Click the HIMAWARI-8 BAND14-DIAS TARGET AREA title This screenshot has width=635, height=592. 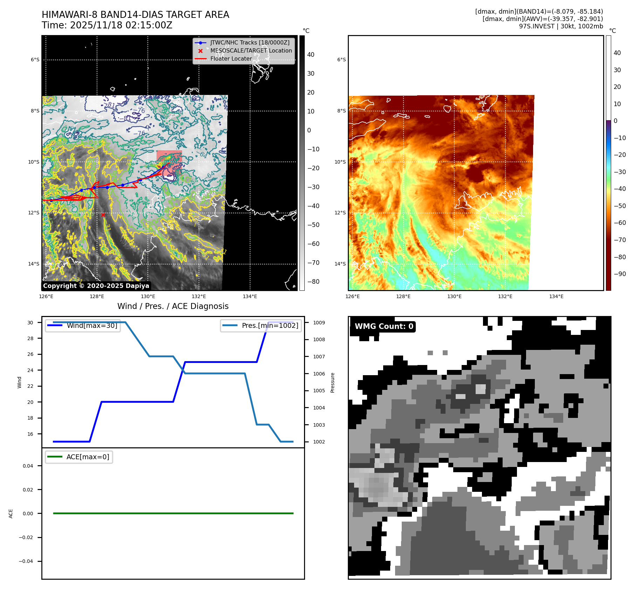tap(135, 15)
